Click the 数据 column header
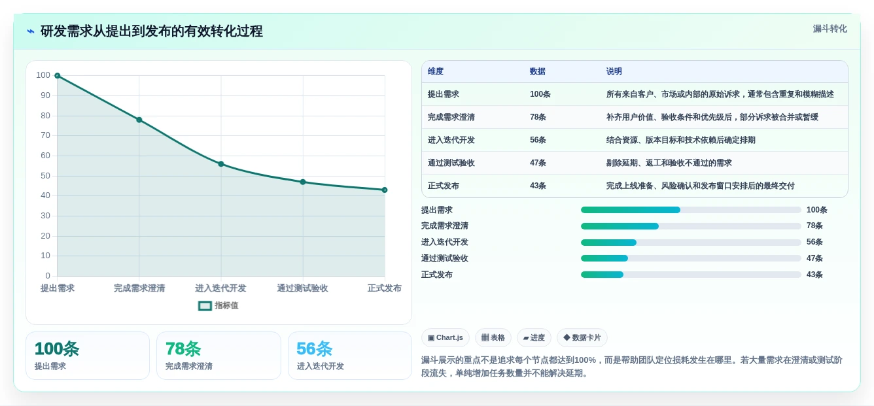Image resolution: width=874 pixels, height=406 pixels. [538, 71]
